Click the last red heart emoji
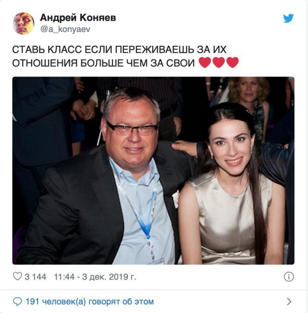 [232, 62]
